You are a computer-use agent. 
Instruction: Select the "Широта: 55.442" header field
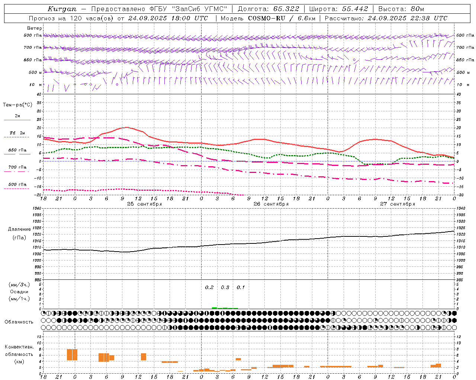coord(338,9)
